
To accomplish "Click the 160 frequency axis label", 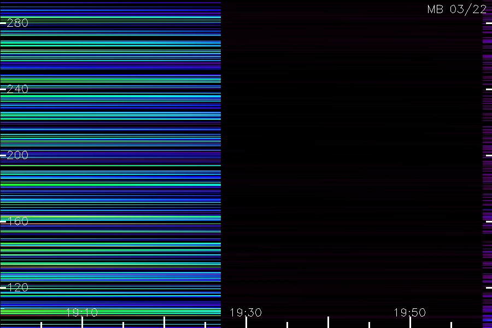I will click(17, 221).
